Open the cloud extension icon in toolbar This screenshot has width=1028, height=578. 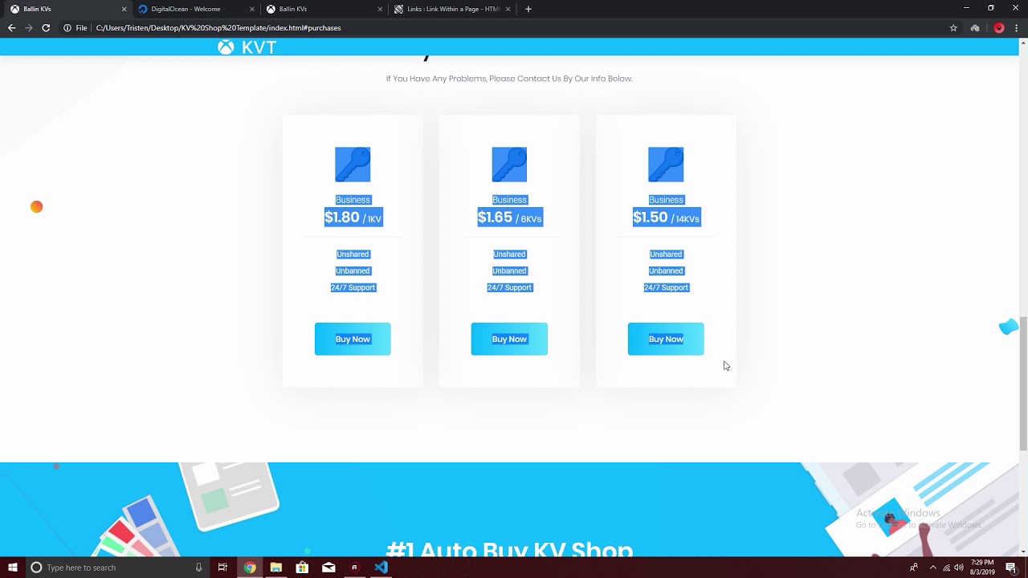coord(975,27)
